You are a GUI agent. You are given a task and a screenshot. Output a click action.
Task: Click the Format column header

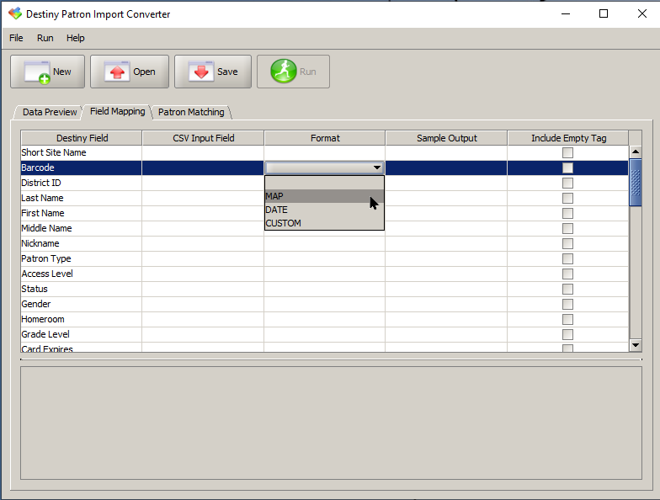coord(325,138)
